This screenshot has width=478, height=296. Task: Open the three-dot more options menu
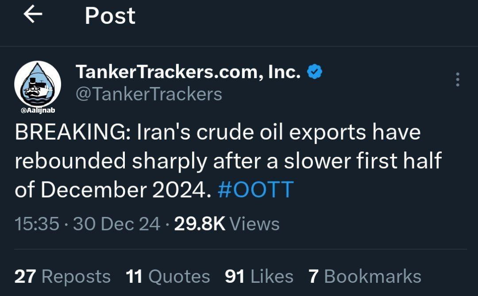457,80
